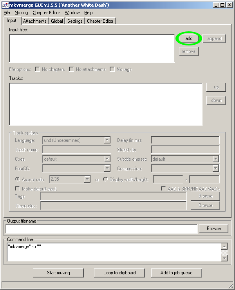The width and height of the screenshot is (235, 290).
Task: Toggle the No attachments checkbox
Action: coord(71,69)
